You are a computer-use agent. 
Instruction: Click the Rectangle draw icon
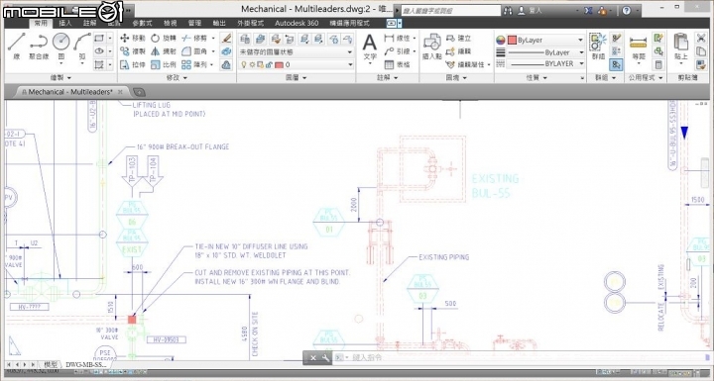[x=99, y=39]
